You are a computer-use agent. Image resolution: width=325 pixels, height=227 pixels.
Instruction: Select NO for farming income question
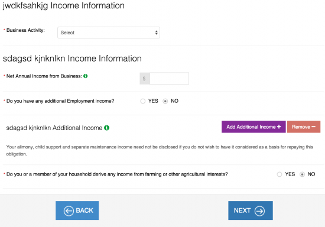pos(302,174)
